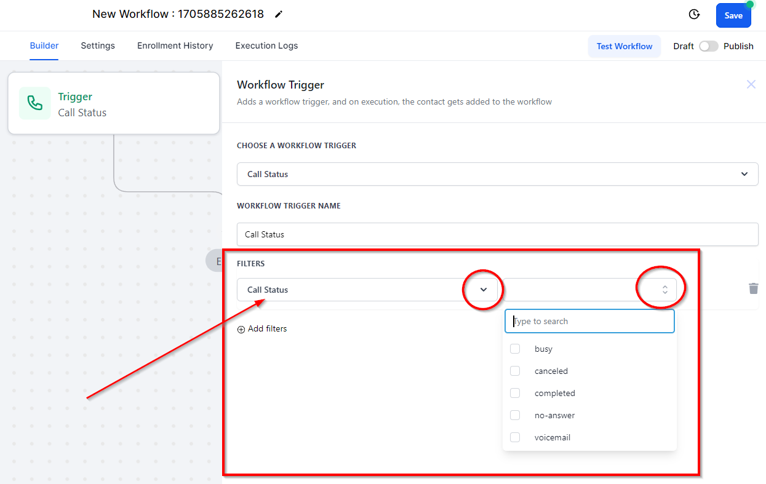Click the 'Draft' label
Viewport: 766px width, 484px height.
point(684,46)
